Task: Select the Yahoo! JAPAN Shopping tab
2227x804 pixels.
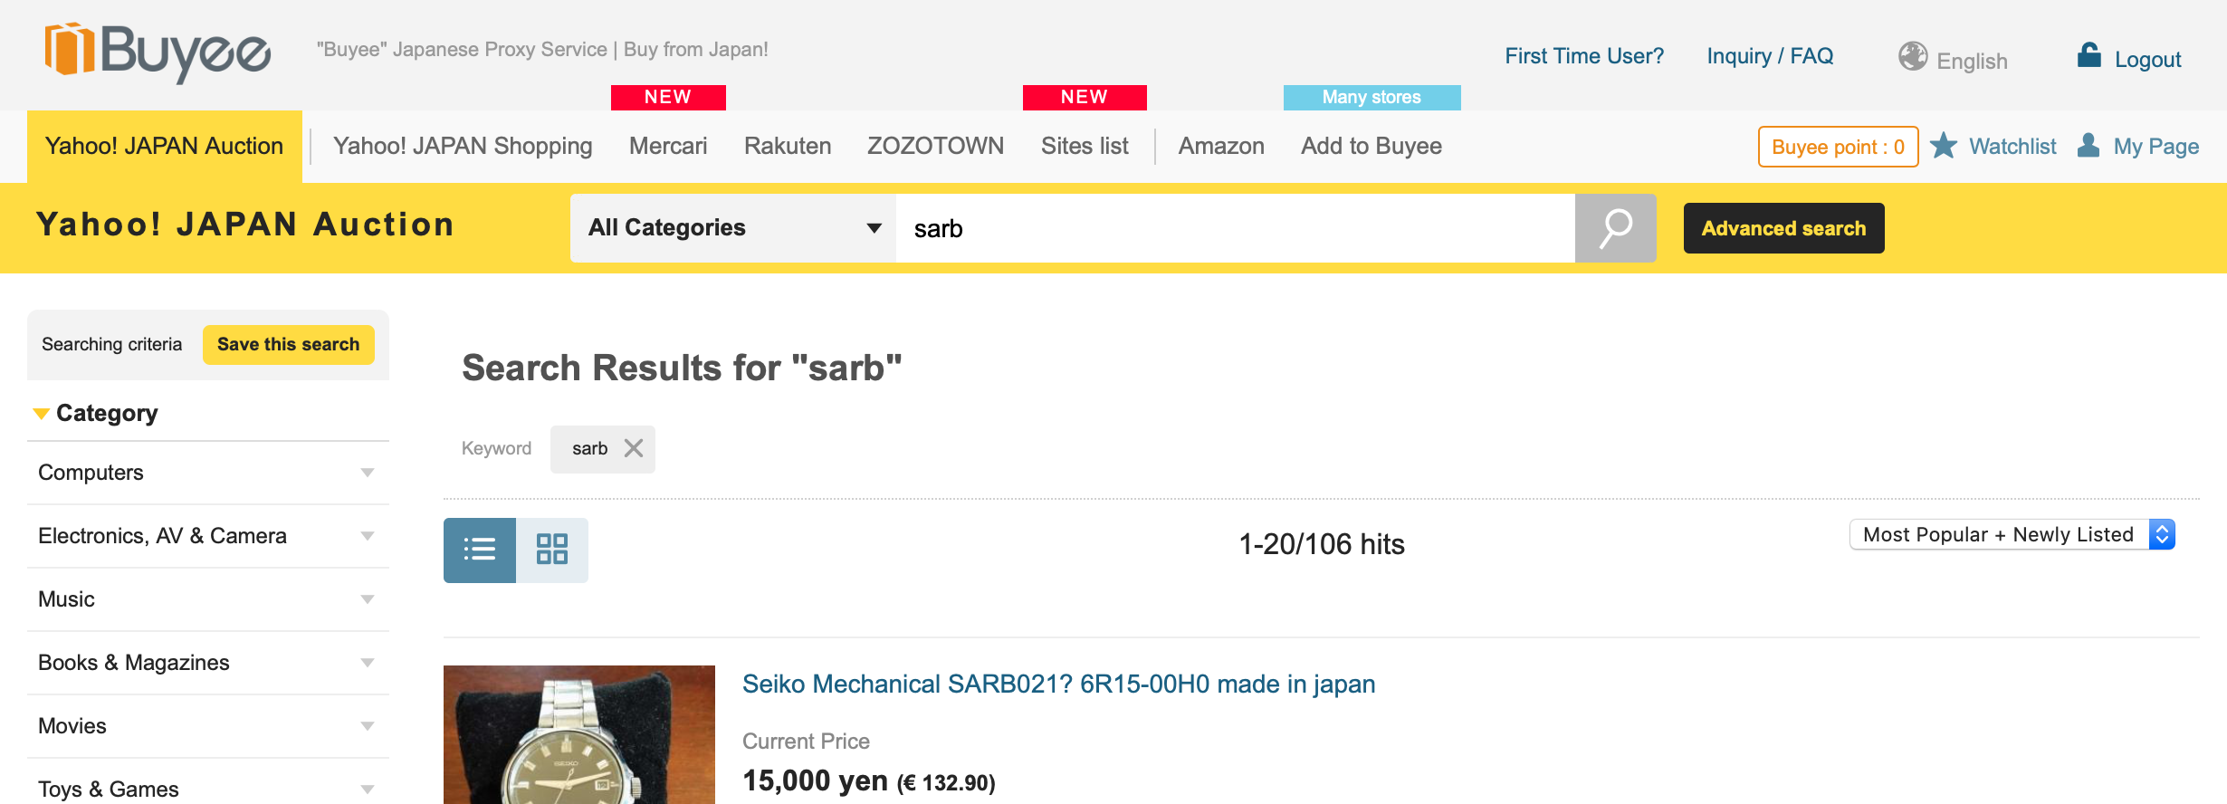Action: [463, 146]
